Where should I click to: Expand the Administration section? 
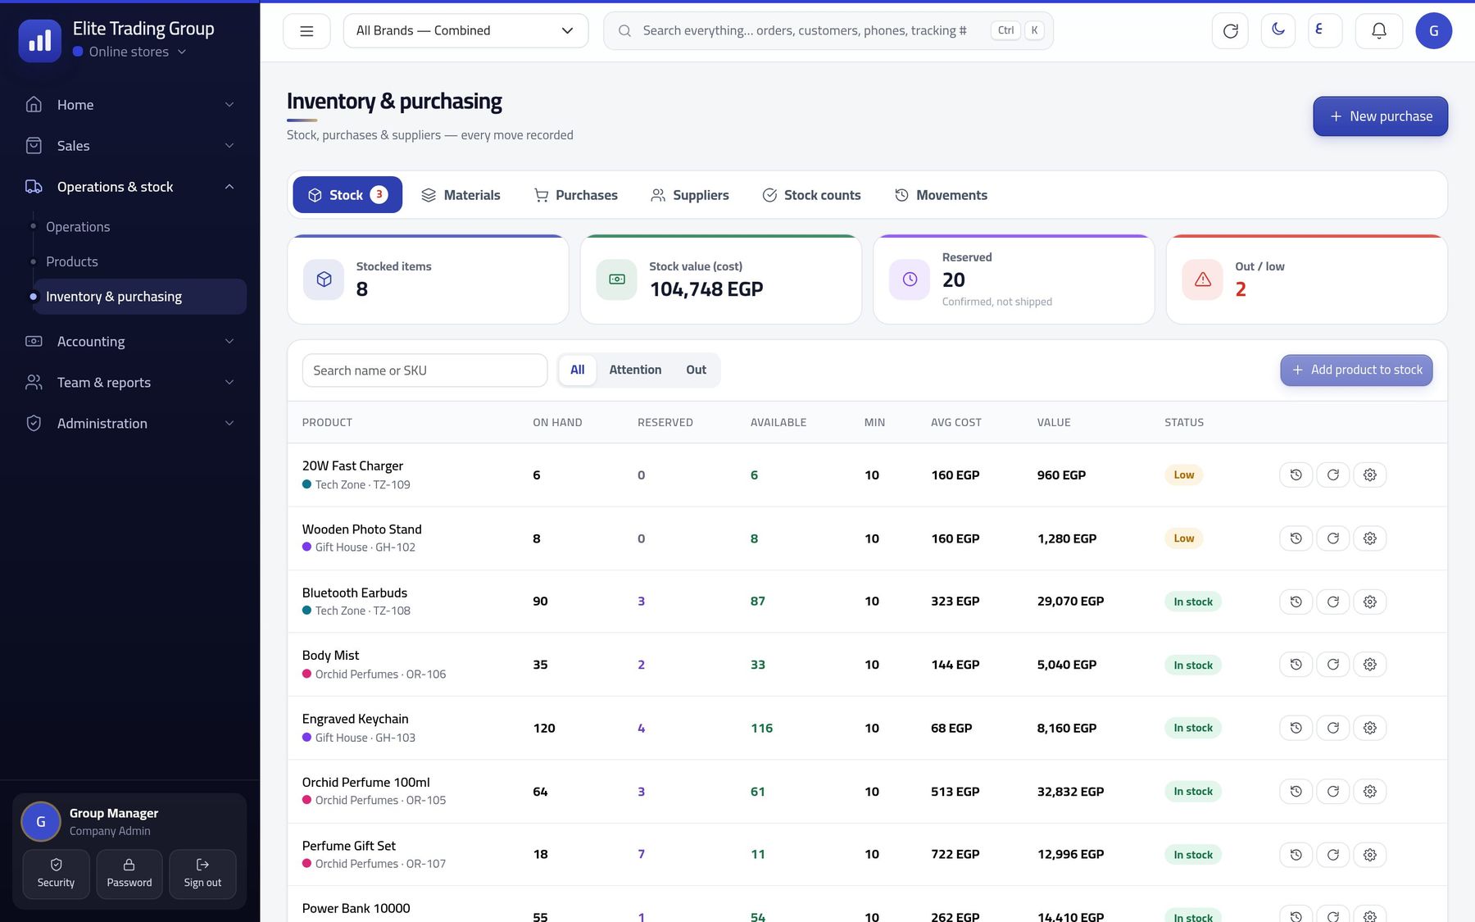tap(129, 424)
